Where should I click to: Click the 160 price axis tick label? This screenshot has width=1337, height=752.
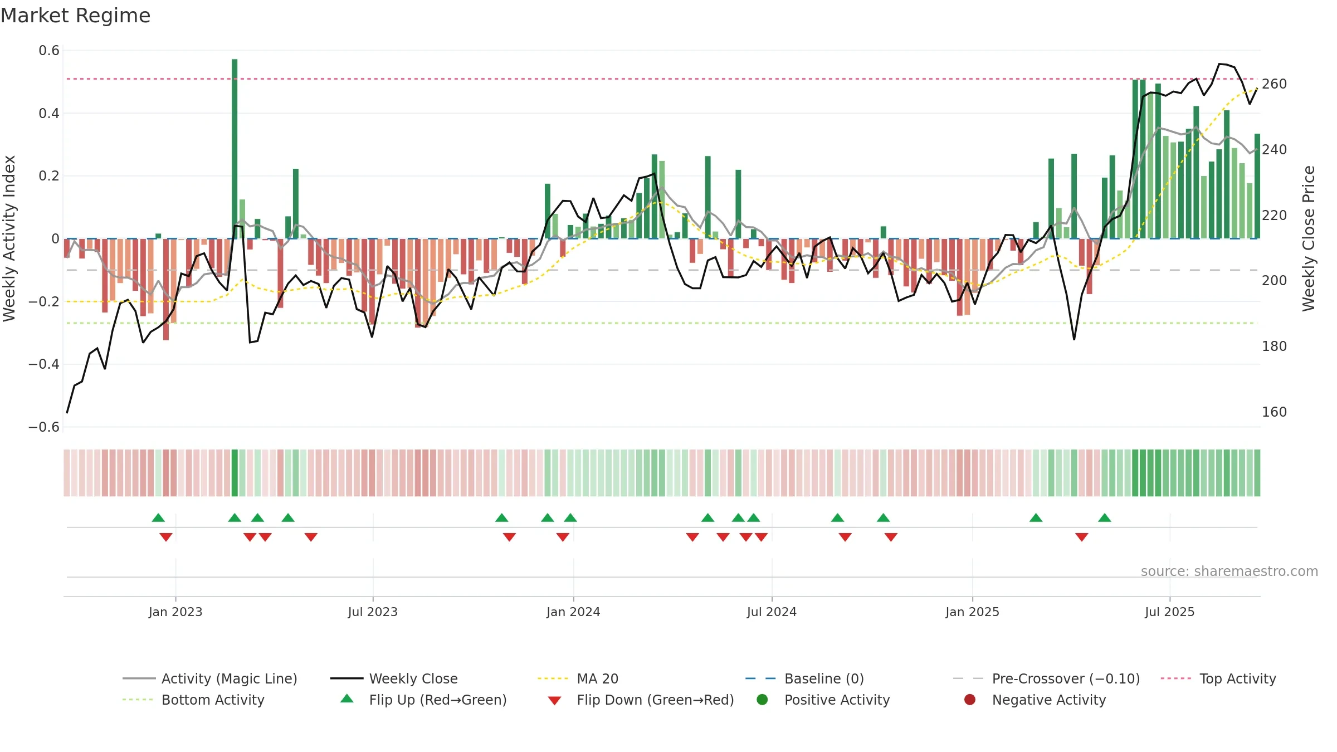[1275, 412]
